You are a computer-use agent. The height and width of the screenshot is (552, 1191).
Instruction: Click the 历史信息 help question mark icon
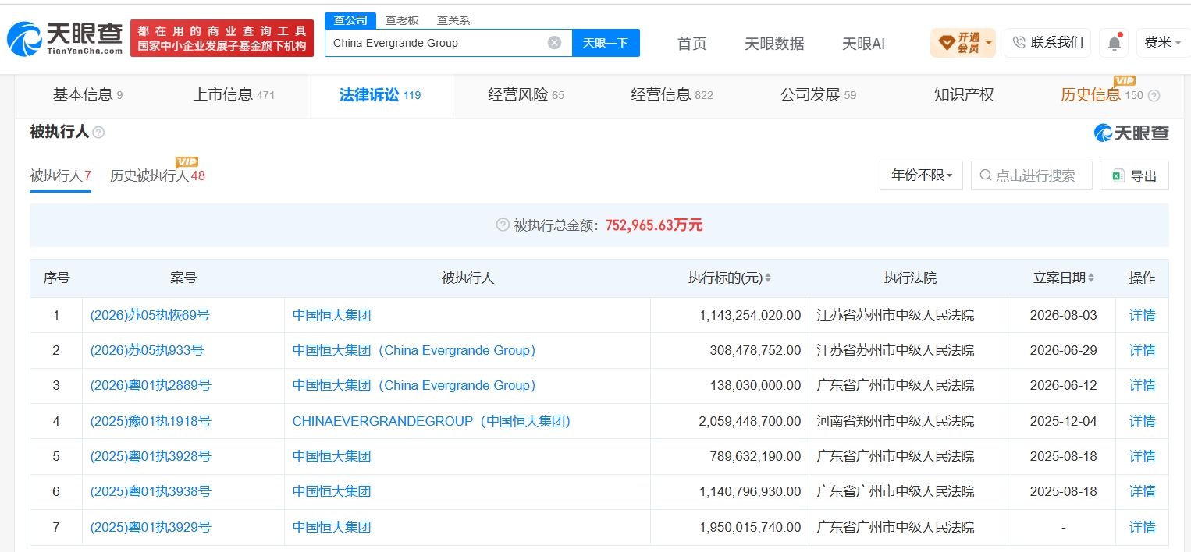pos(1154,96)
